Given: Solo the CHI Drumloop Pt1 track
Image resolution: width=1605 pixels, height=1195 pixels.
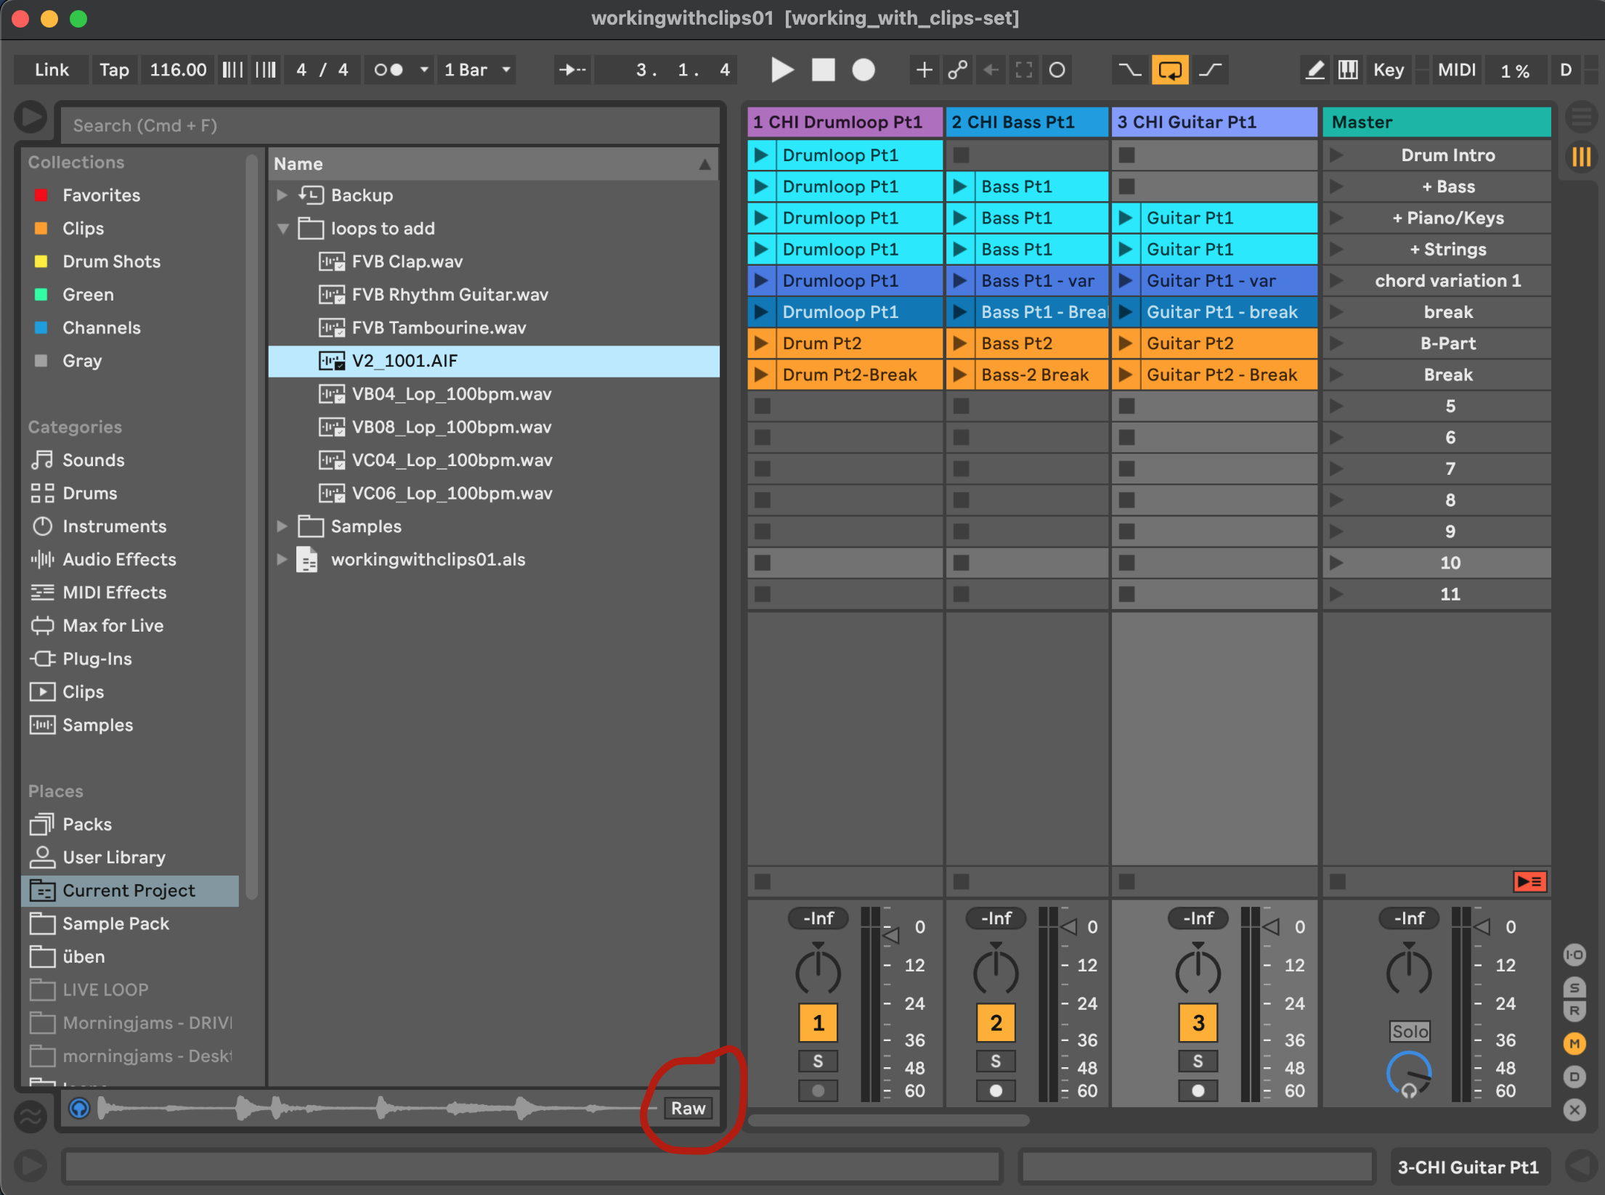Looking at the screenshot, I should (818, 1061).
